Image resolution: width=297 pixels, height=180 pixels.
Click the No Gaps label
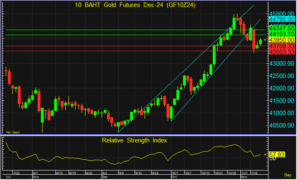(12, 132)
